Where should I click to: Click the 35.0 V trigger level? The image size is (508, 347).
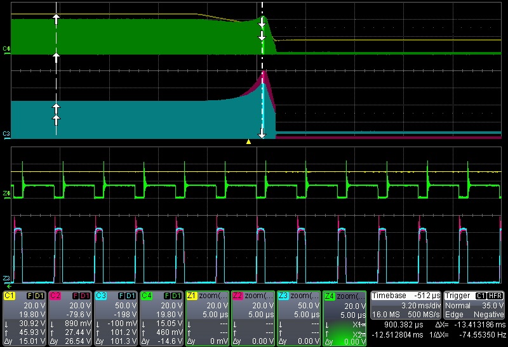point(493,305)
